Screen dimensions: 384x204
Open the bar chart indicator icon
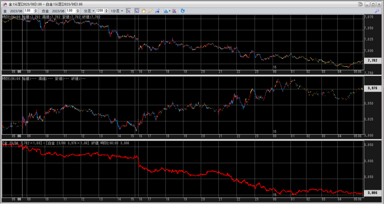tap(165, 11)
